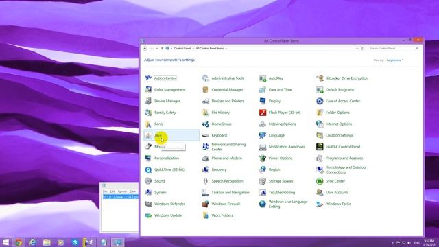Click the Control Panel breadcrumb

tap(182, 49)
